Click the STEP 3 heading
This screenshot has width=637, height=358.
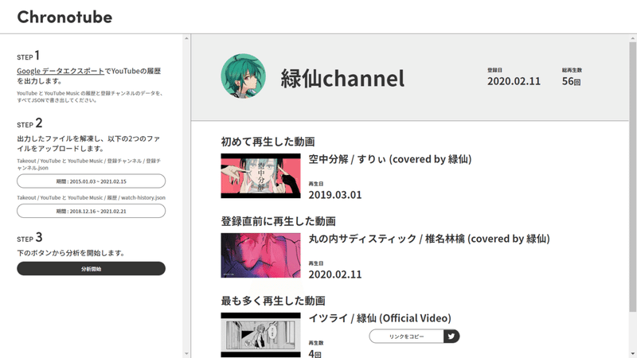[x=29, y=237]
